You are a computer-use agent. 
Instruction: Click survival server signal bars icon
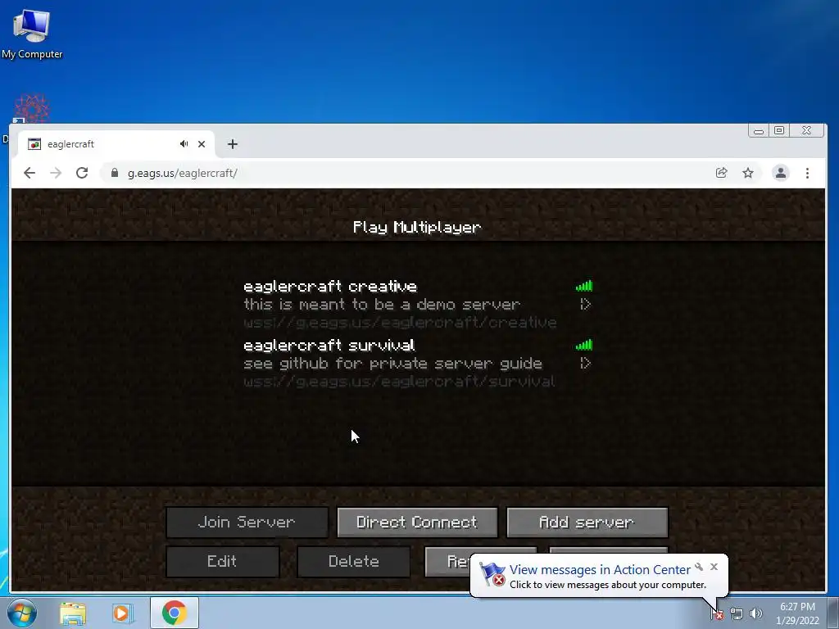pos(583,345)
